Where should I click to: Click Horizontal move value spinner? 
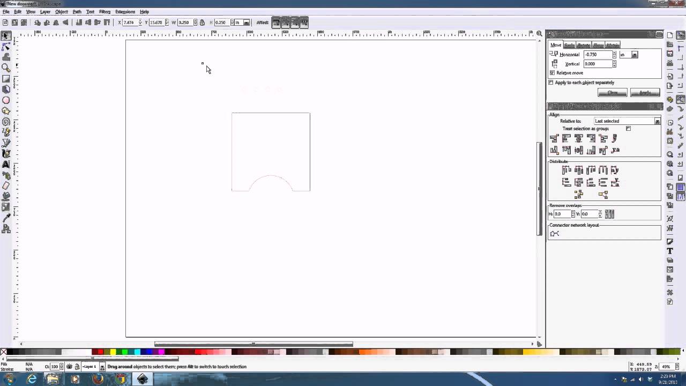tap(614, 55)
